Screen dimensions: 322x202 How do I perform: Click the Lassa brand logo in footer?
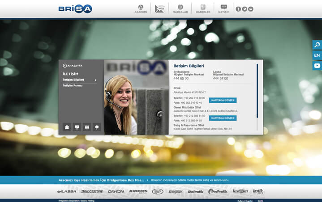(x=67, y=191)
